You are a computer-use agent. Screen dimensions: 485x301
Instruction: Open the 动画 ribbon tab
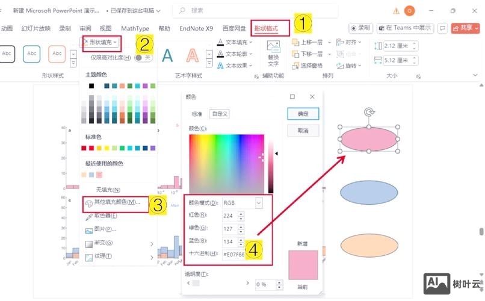(x=7, y=28)
